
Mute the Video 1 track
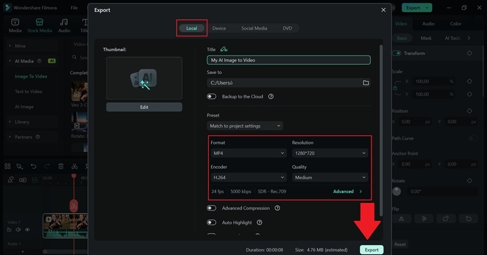(18, 229)
